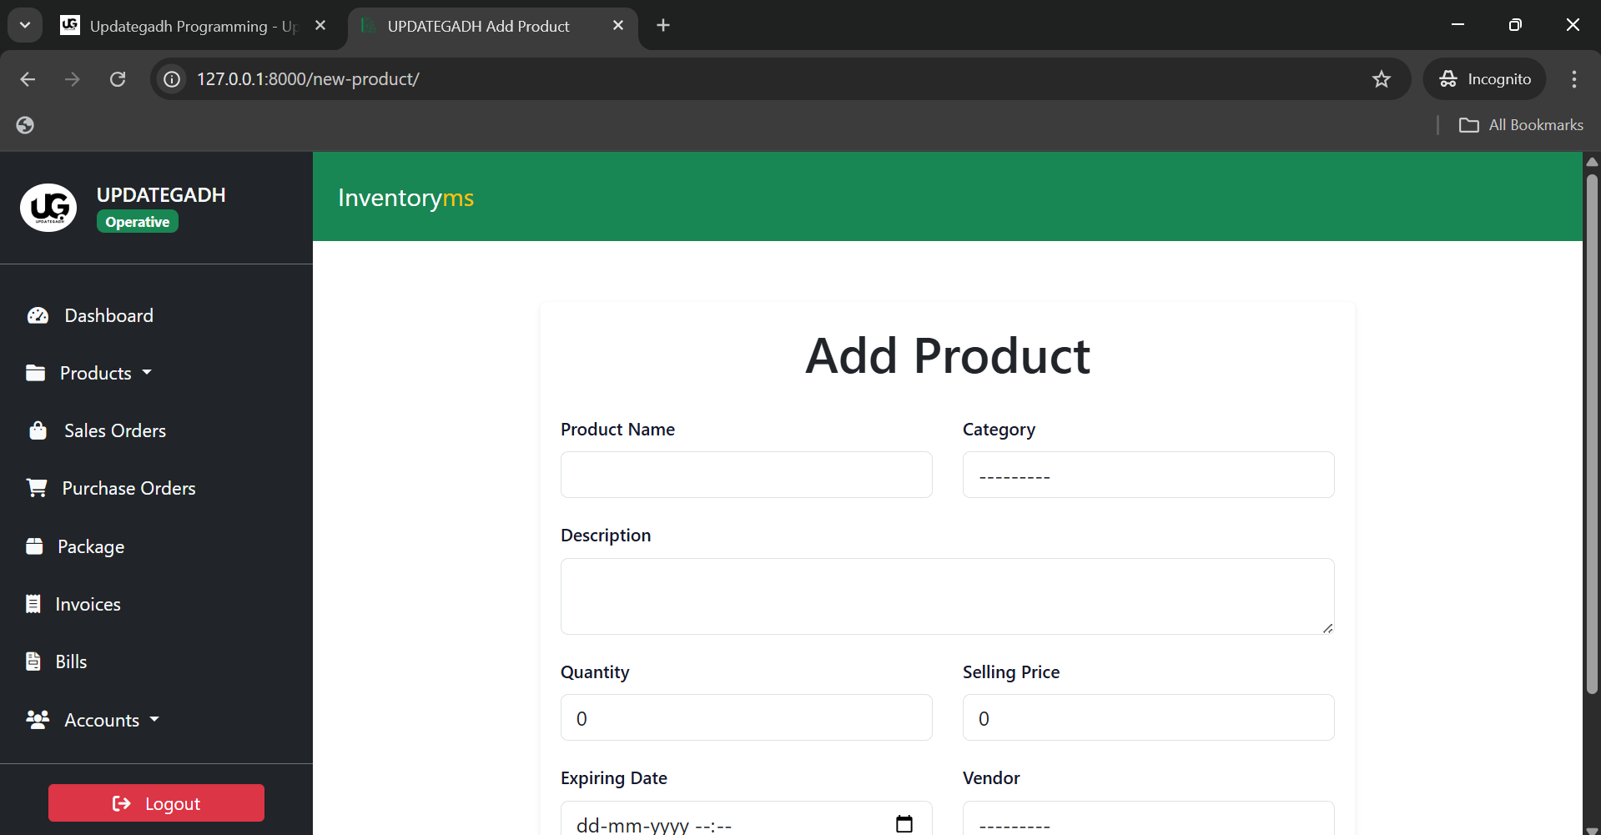The height and width of the screenshot is (835, 1601).
Task: Click the Operative status badge
Action: 138,222
